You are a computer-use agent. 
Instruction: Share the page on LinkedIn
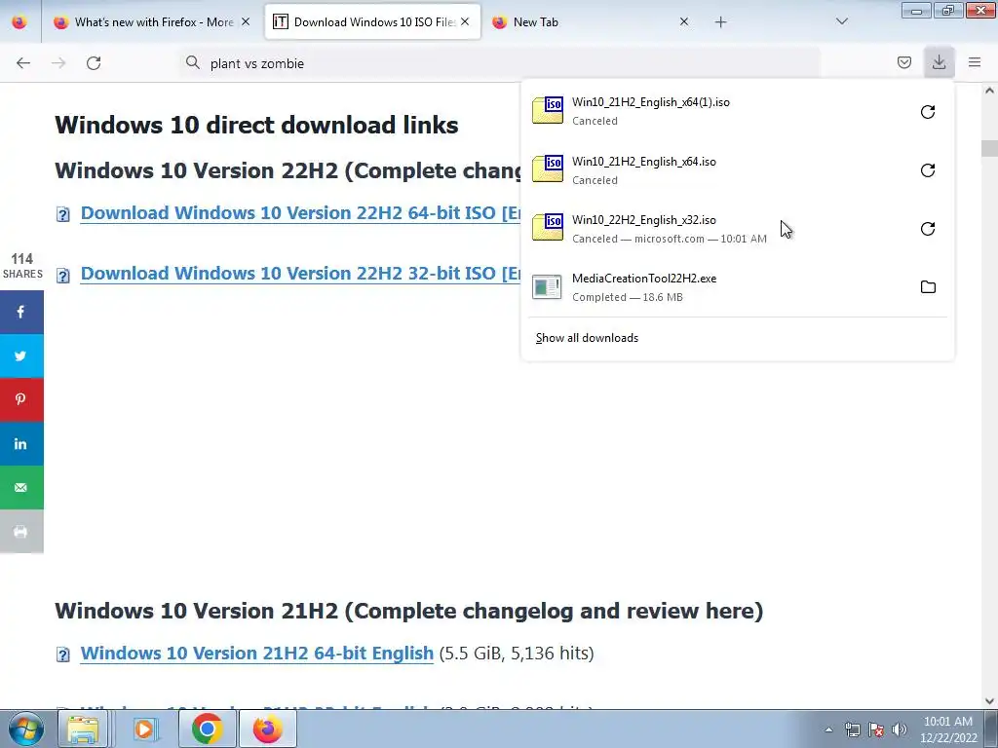pyautogui.click(x=21, y=444)
